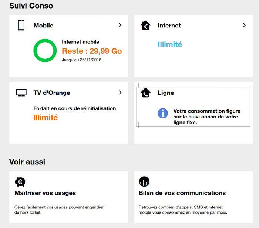Screen dimensions: 259x228
Task: Click the Reste : 29,99 Go text
Action: pos(92,51)
